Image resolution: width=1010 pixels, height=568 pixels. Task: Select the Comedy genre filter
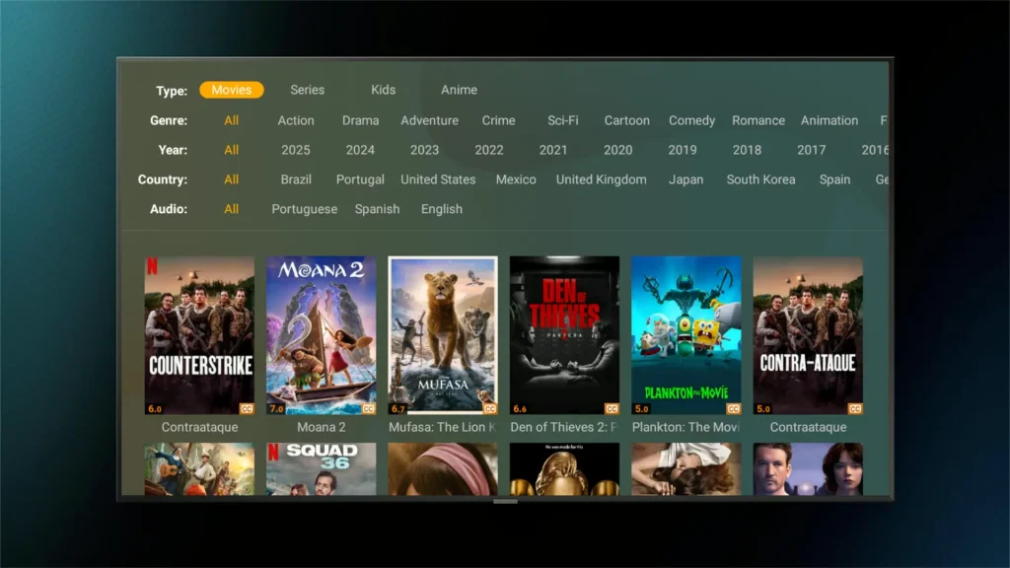(691, 120)
